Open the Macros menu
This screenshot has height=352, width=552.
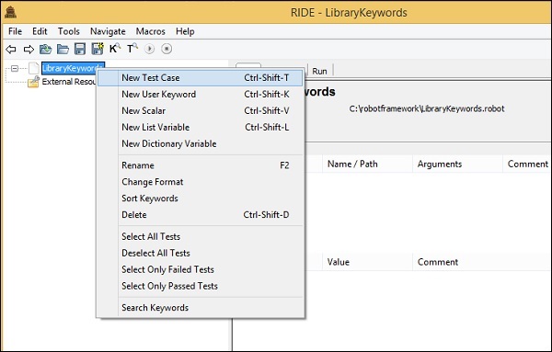(150, 31)
